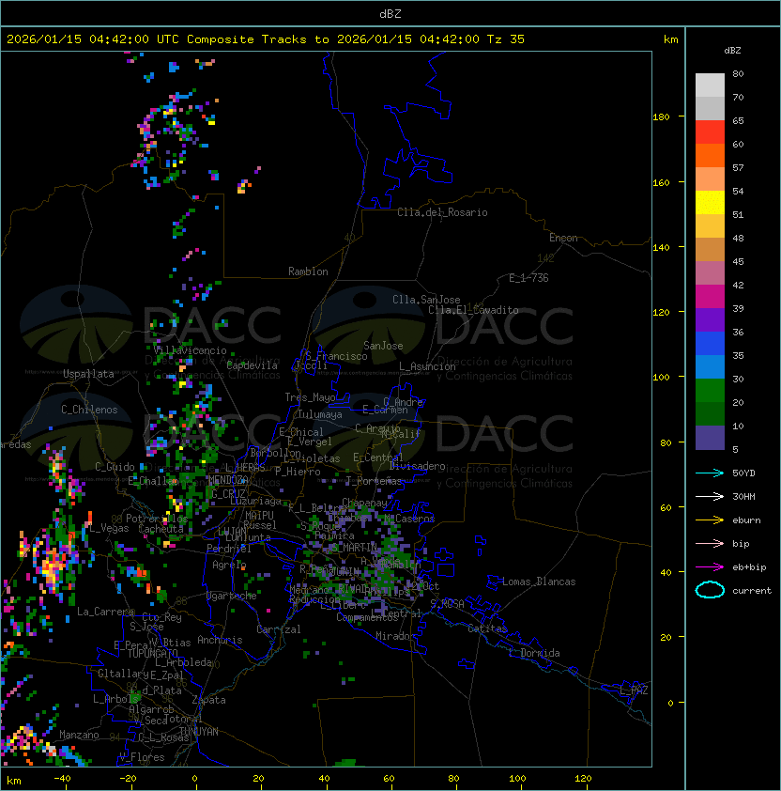This screenshot has width=781, height=791.
Task: Click the '-40' tick on horizontal km axis
Action: pyautogui.click(x=62, y=779)
